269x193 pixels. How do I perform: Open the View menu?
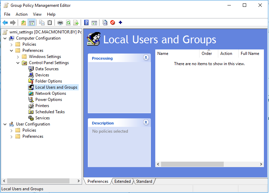[37, 14]
